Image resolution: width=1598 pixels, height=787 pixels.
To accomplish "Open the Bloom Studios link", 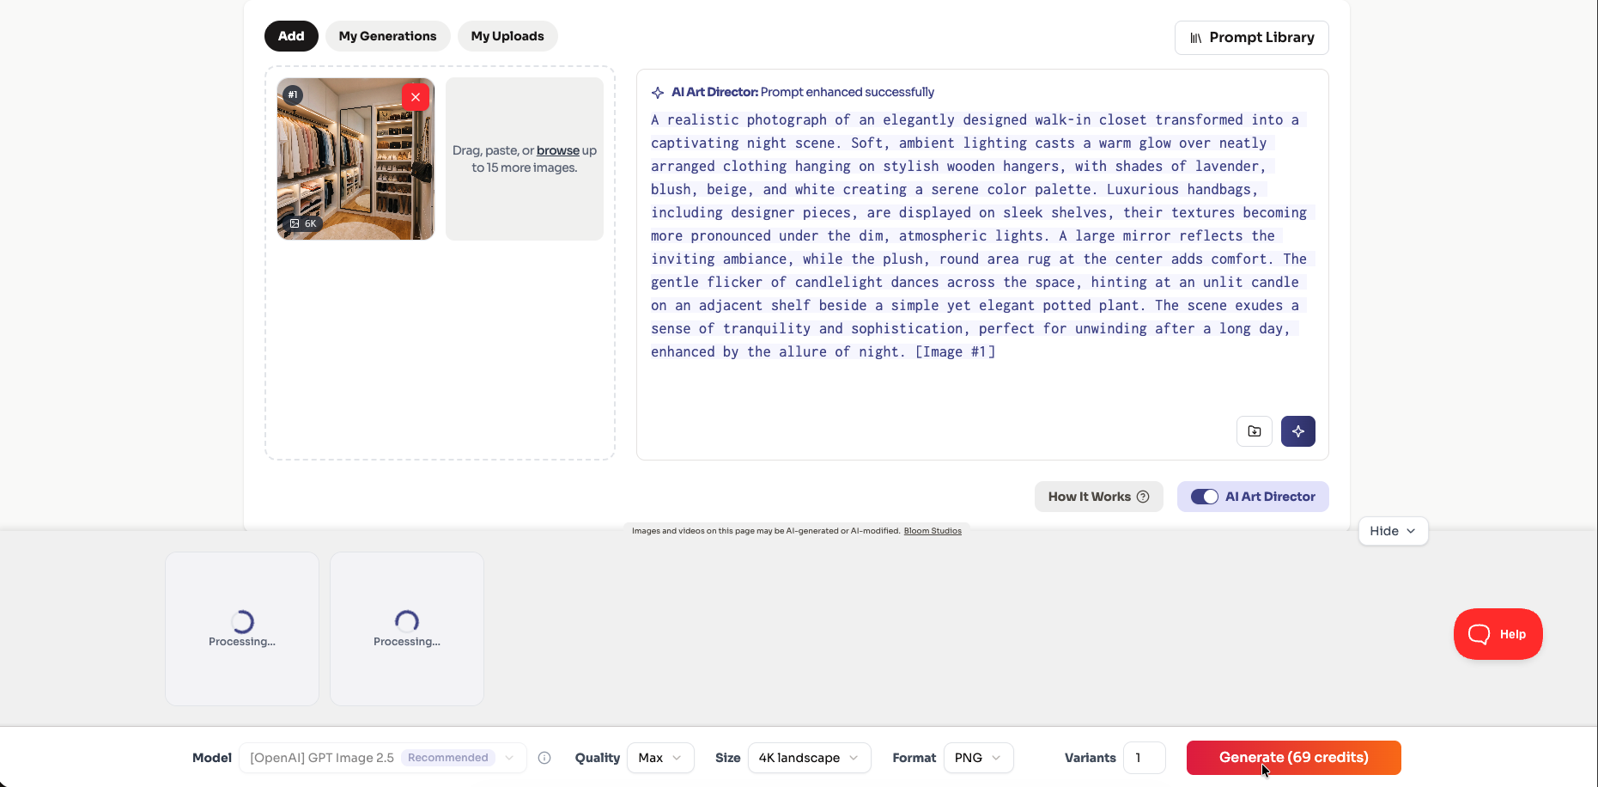I will [x=933, y=531].
